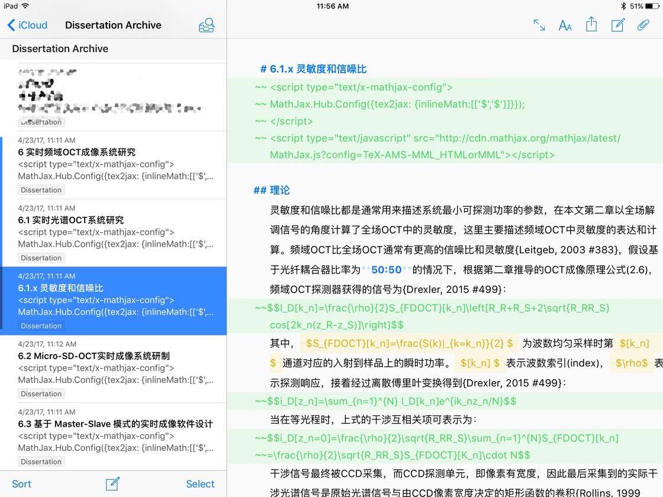This screenshot has height=497, width=663.
Task: Tap the iPad label in the status bar
Action: click(x=11, y=6)
